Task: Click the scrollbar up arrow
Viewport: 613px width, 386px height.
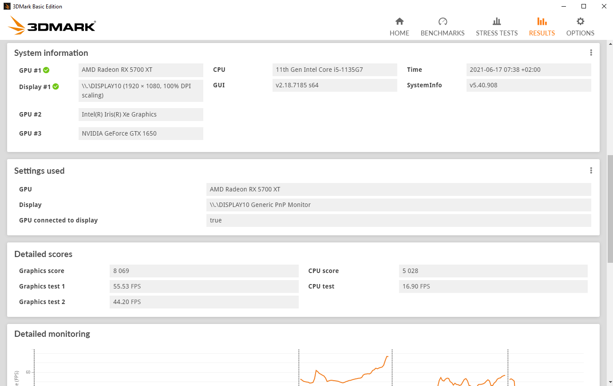Action: 610,44
